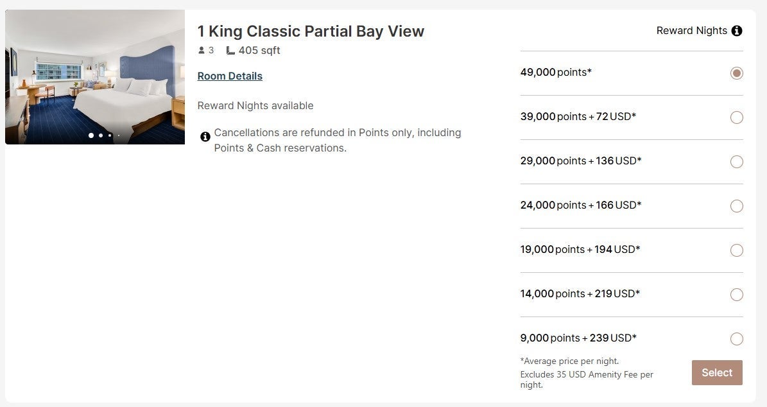The height and width of the screenshot is (407, 767).
Task: Click the square footage ruler icon
Action: tap(230, 50)
